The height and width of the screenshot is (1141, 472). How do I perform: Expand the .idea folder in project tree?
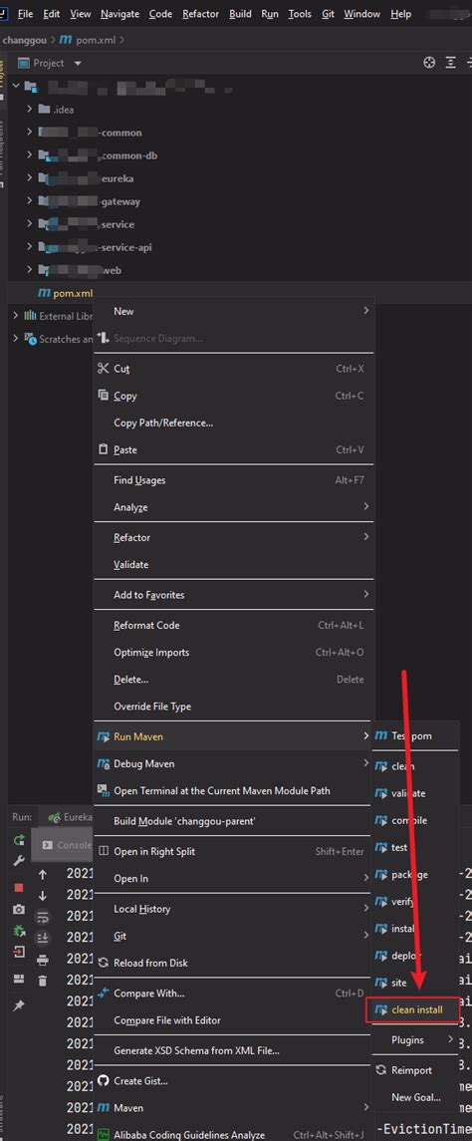[29, 110]
